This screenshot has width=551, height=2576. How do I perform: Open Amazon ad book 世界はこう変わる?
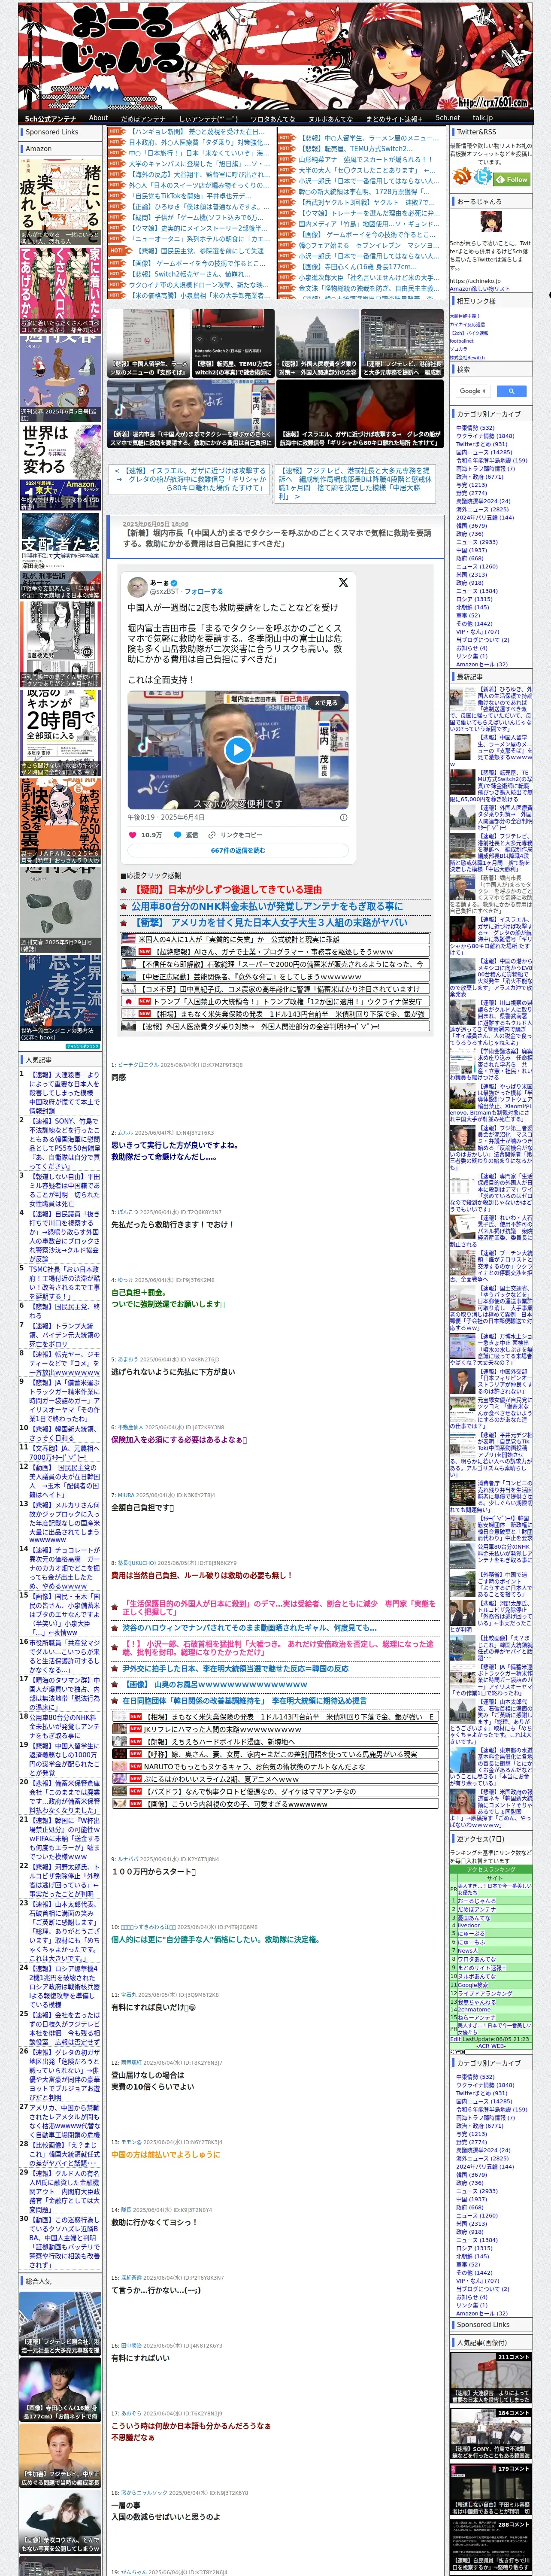(60, 467)
